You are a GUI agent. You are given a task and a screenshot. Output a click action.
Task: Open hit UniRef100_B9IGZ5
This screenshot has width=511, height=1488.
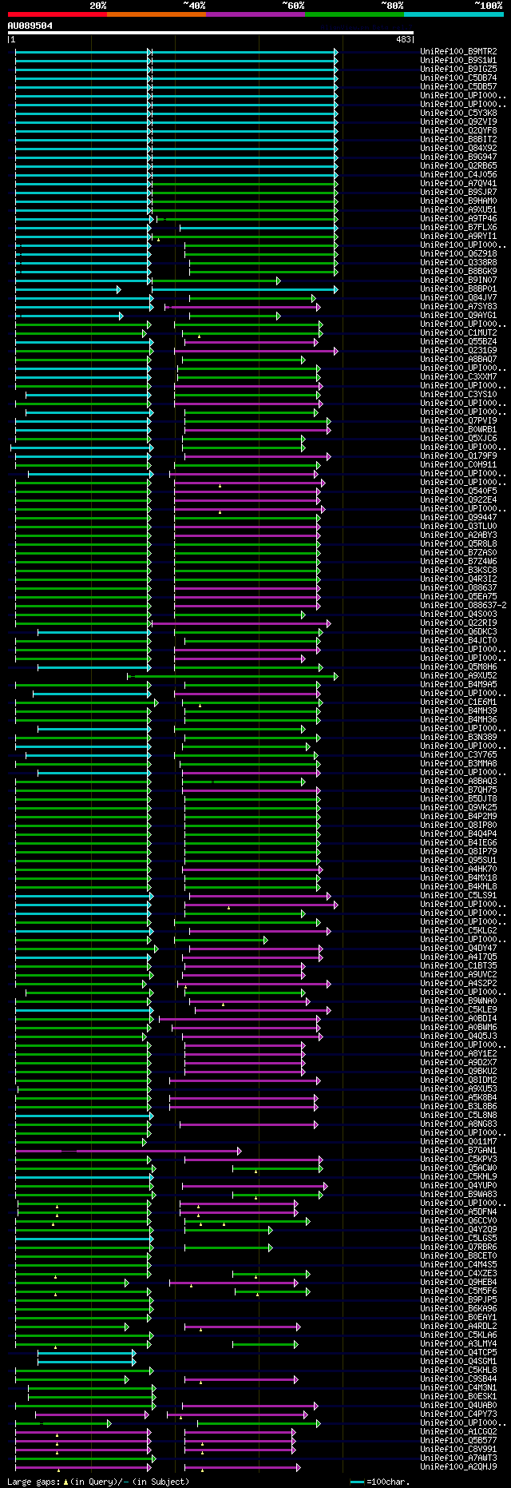[x=458, y=70]
